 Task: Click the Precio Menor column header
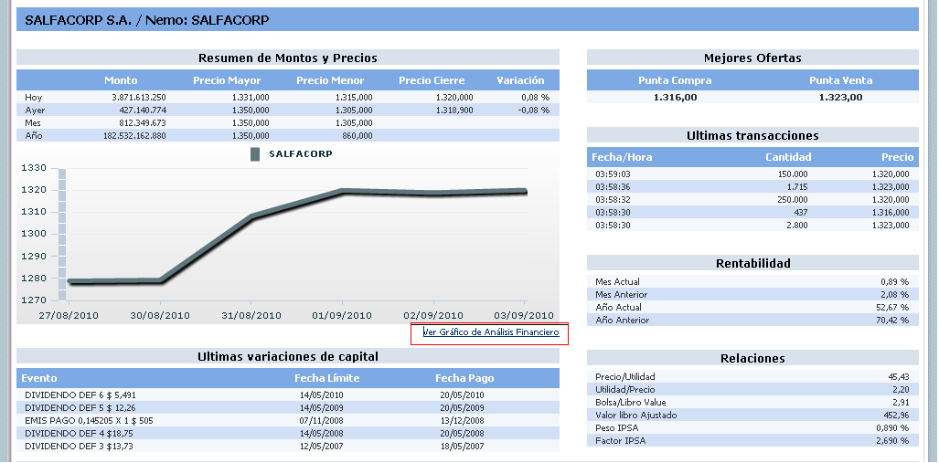[x=330, y=80]
